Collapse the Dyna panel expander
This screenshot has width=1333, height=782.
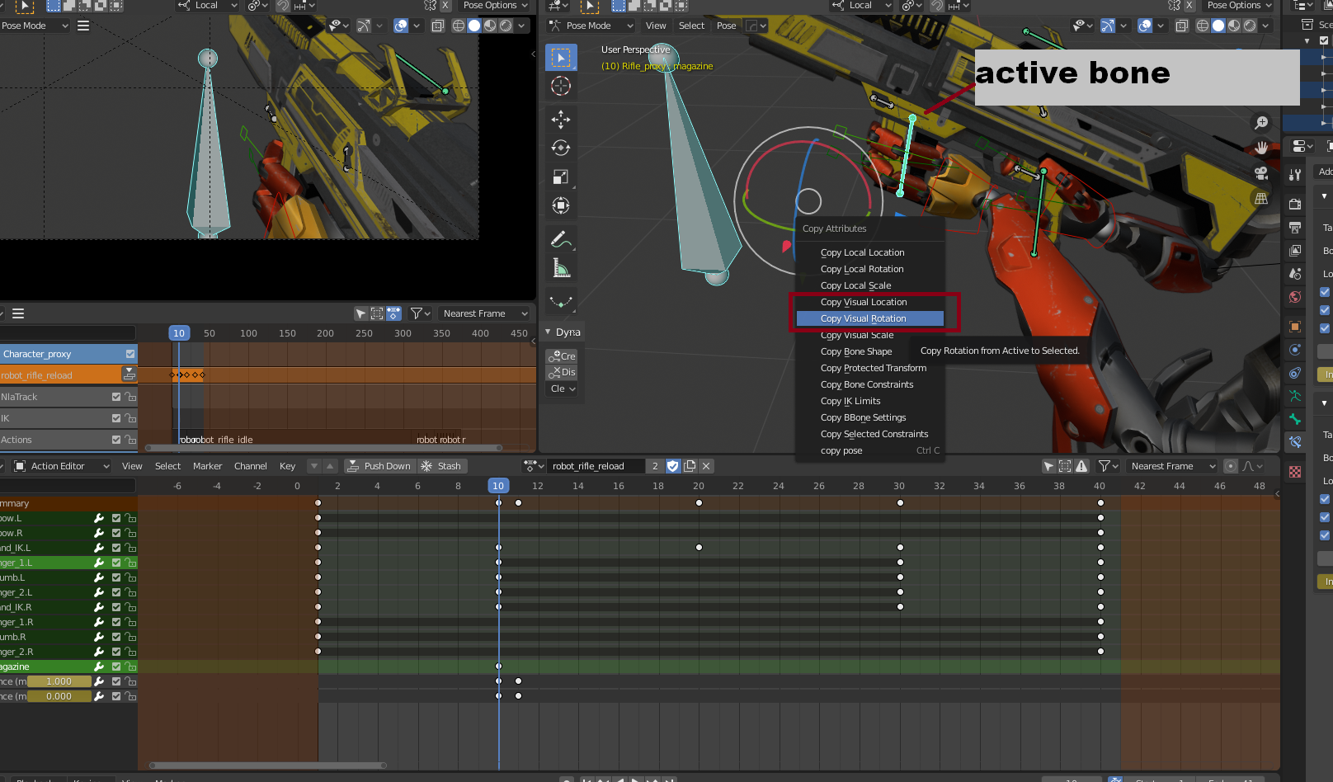click(549, 332)
